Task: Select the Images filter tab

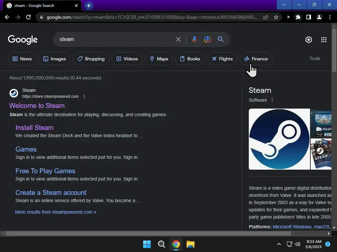Action: (55, 59)
